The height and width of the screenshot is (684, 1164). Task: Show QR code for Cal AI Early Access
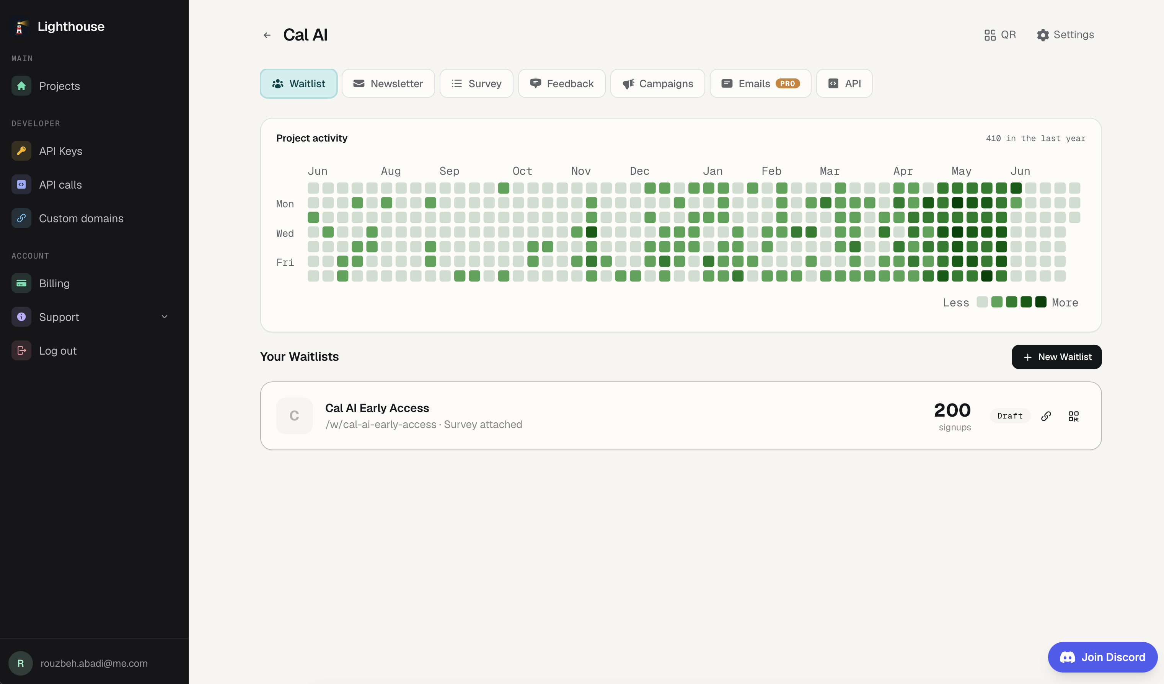pos(1073,416)
